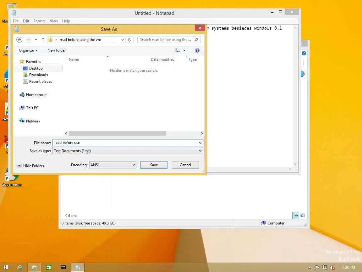This screenshot has width=362, height=272.
Task: Change your view icon in Save As
Action: tap(177, 50)
